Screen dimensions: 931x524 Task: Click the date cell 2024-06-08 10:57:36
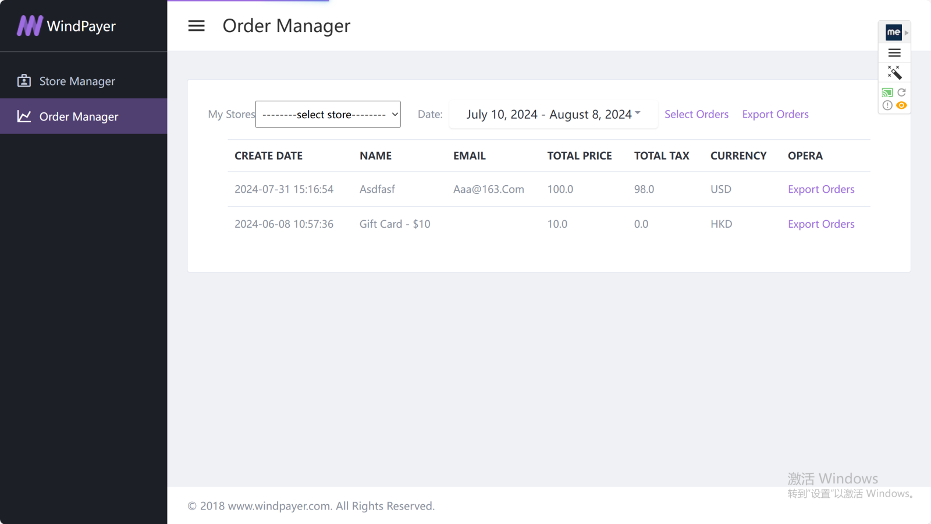coord(284,224)
